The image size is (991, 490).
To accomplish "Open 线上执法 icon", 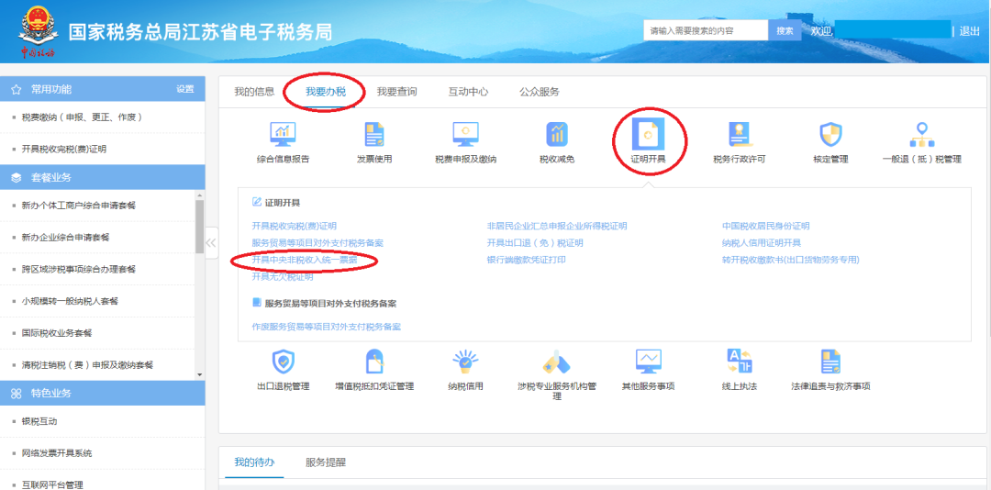I will click(739, 362).
